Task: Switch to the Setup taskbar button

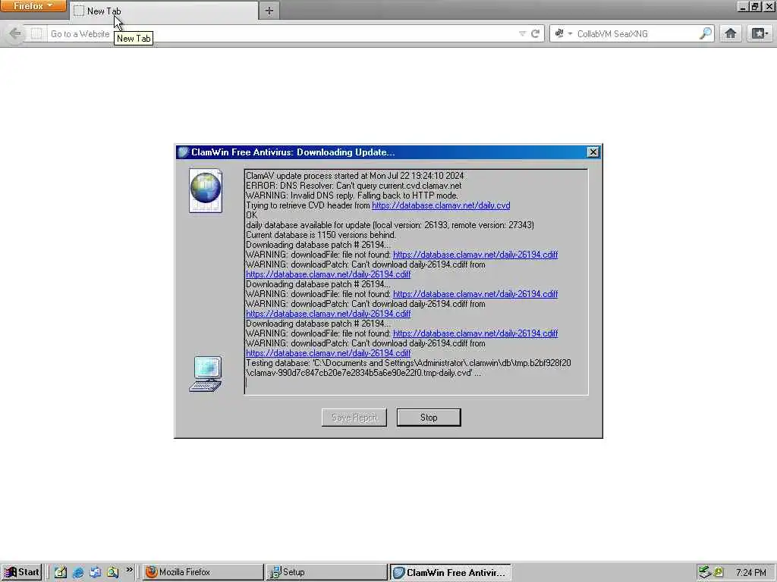Action: click(x=326, y=572)
